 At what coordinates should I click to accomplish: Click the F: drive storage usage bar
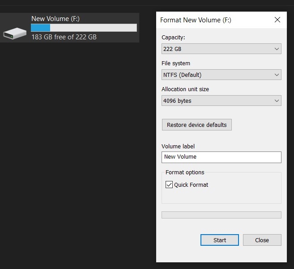coord(84,28)
